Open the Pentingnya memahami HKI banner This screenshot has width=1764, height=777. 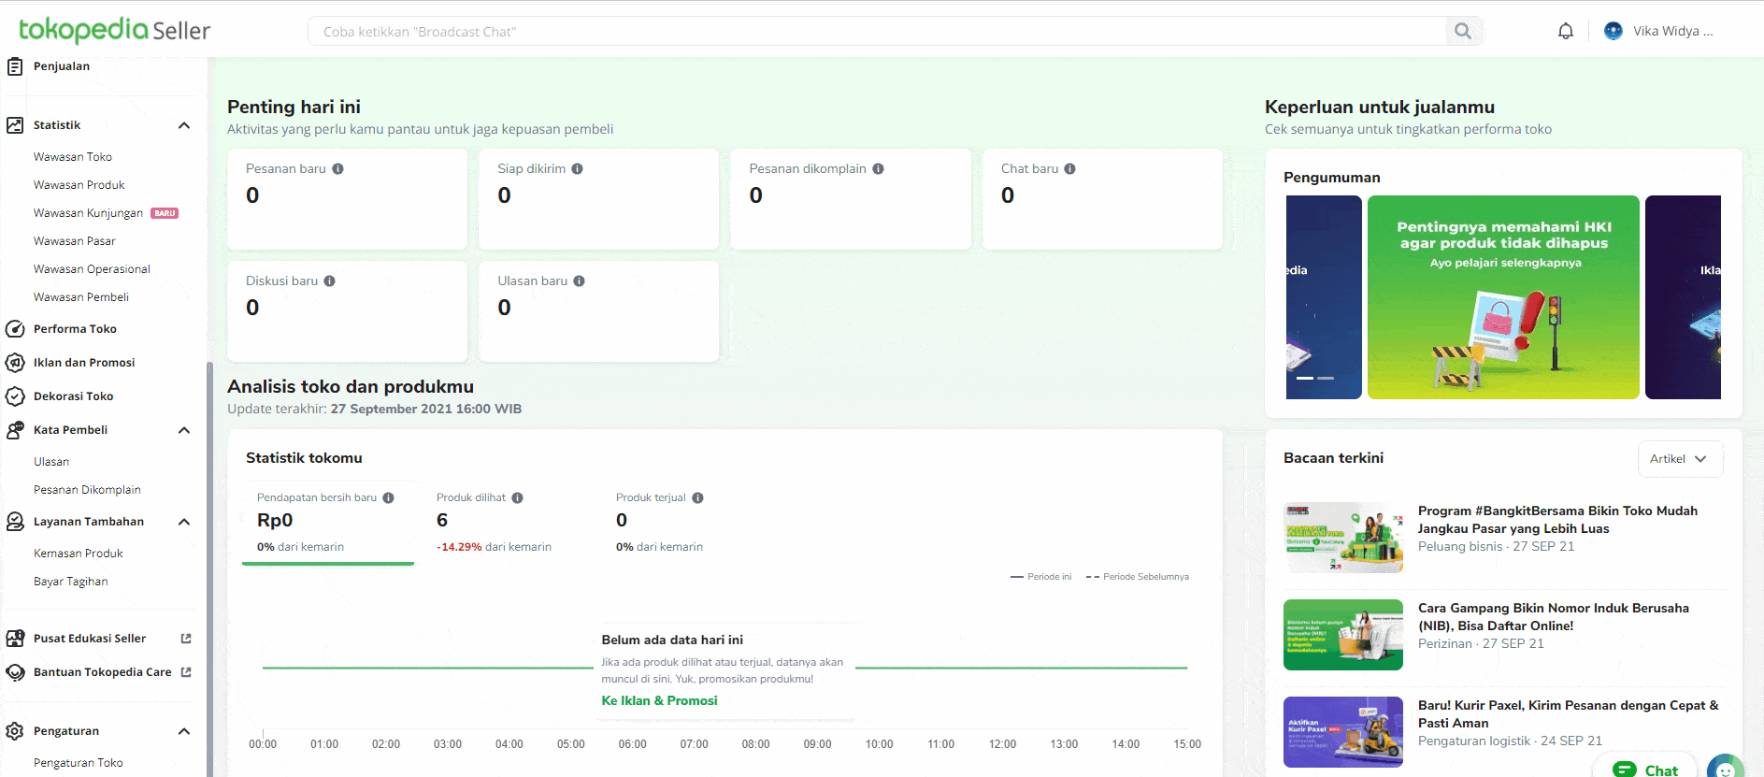pos(1503,297)
